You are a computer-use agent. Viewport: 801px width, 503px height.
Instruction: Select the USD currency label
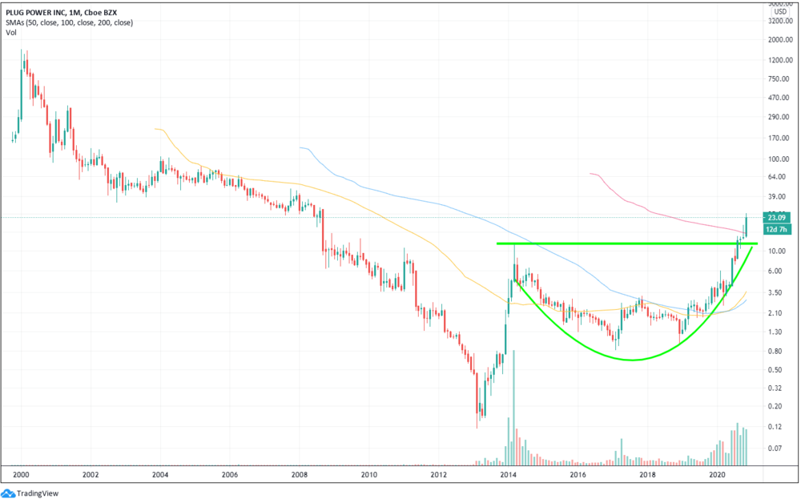point(780,11)
